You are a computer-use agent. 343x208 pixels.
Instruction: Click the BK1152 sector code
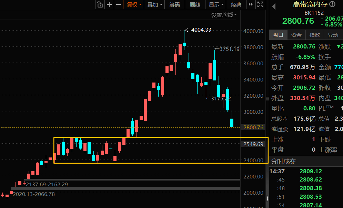coord(314,13)
